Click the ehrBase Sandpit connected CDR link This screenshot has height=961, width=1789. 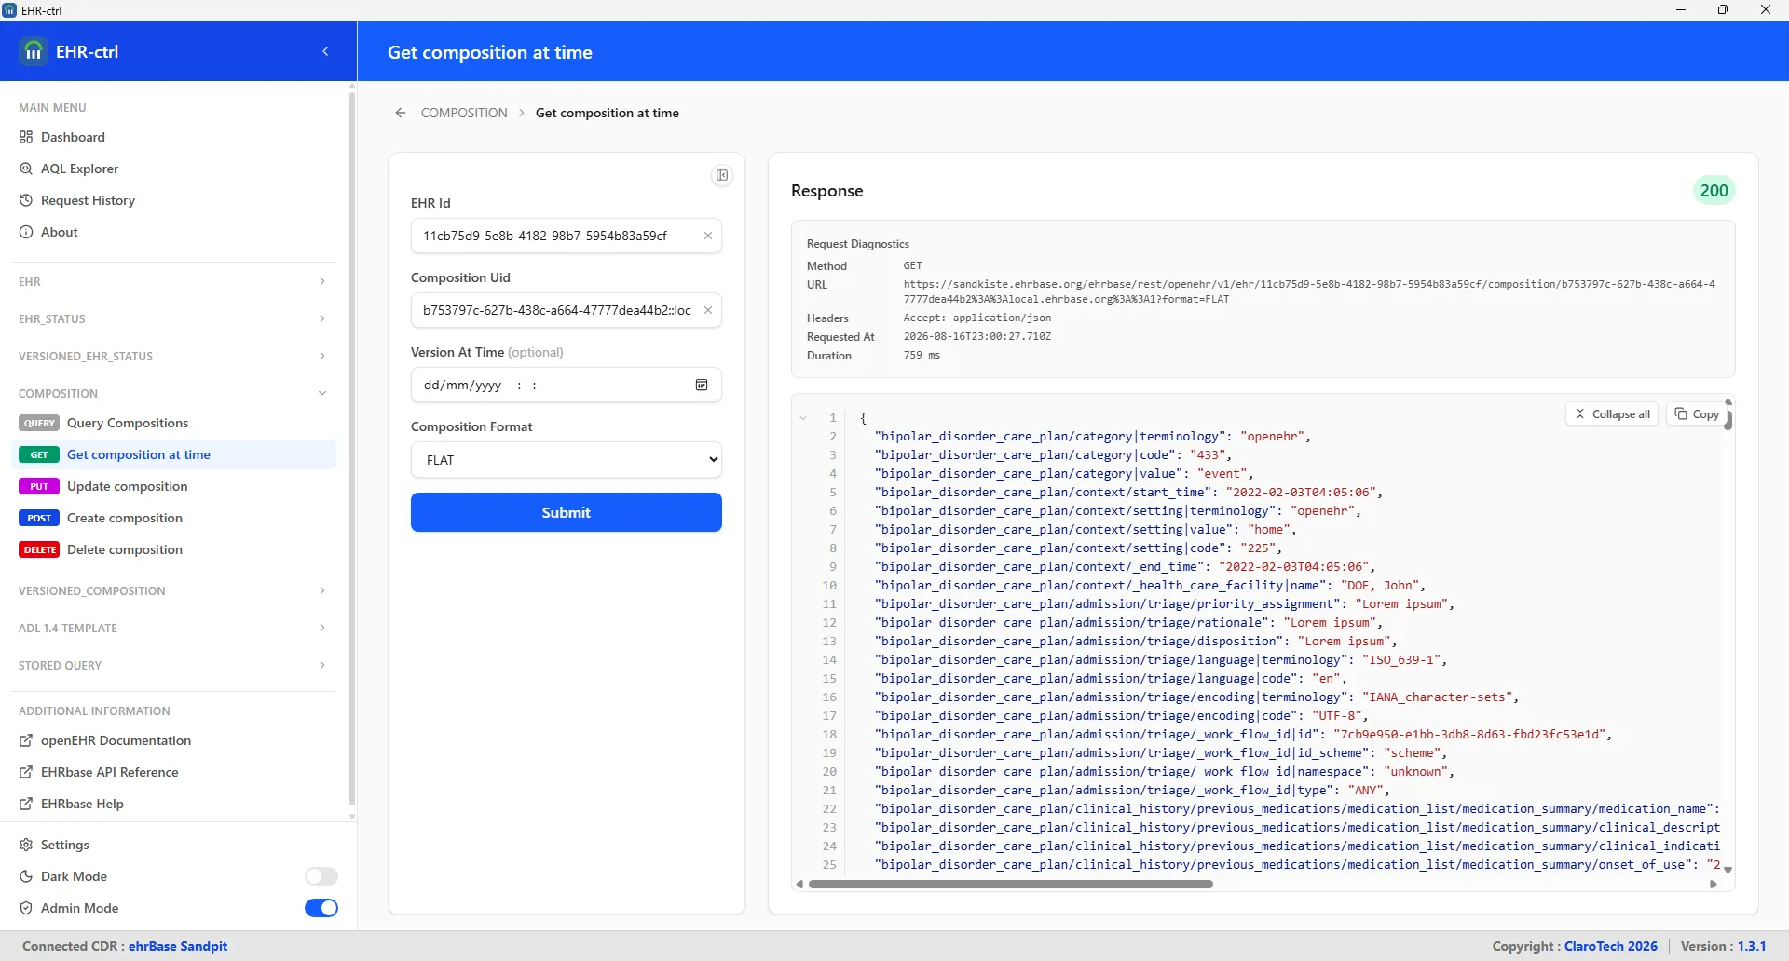[x=178, y=946]
